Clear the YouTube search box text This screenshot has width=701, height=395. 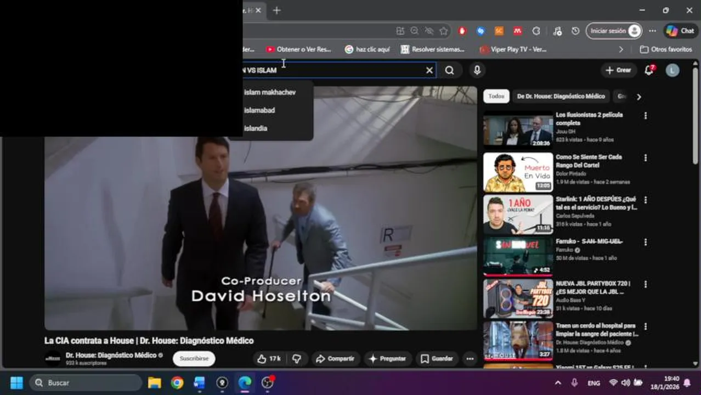pos(429,70)
